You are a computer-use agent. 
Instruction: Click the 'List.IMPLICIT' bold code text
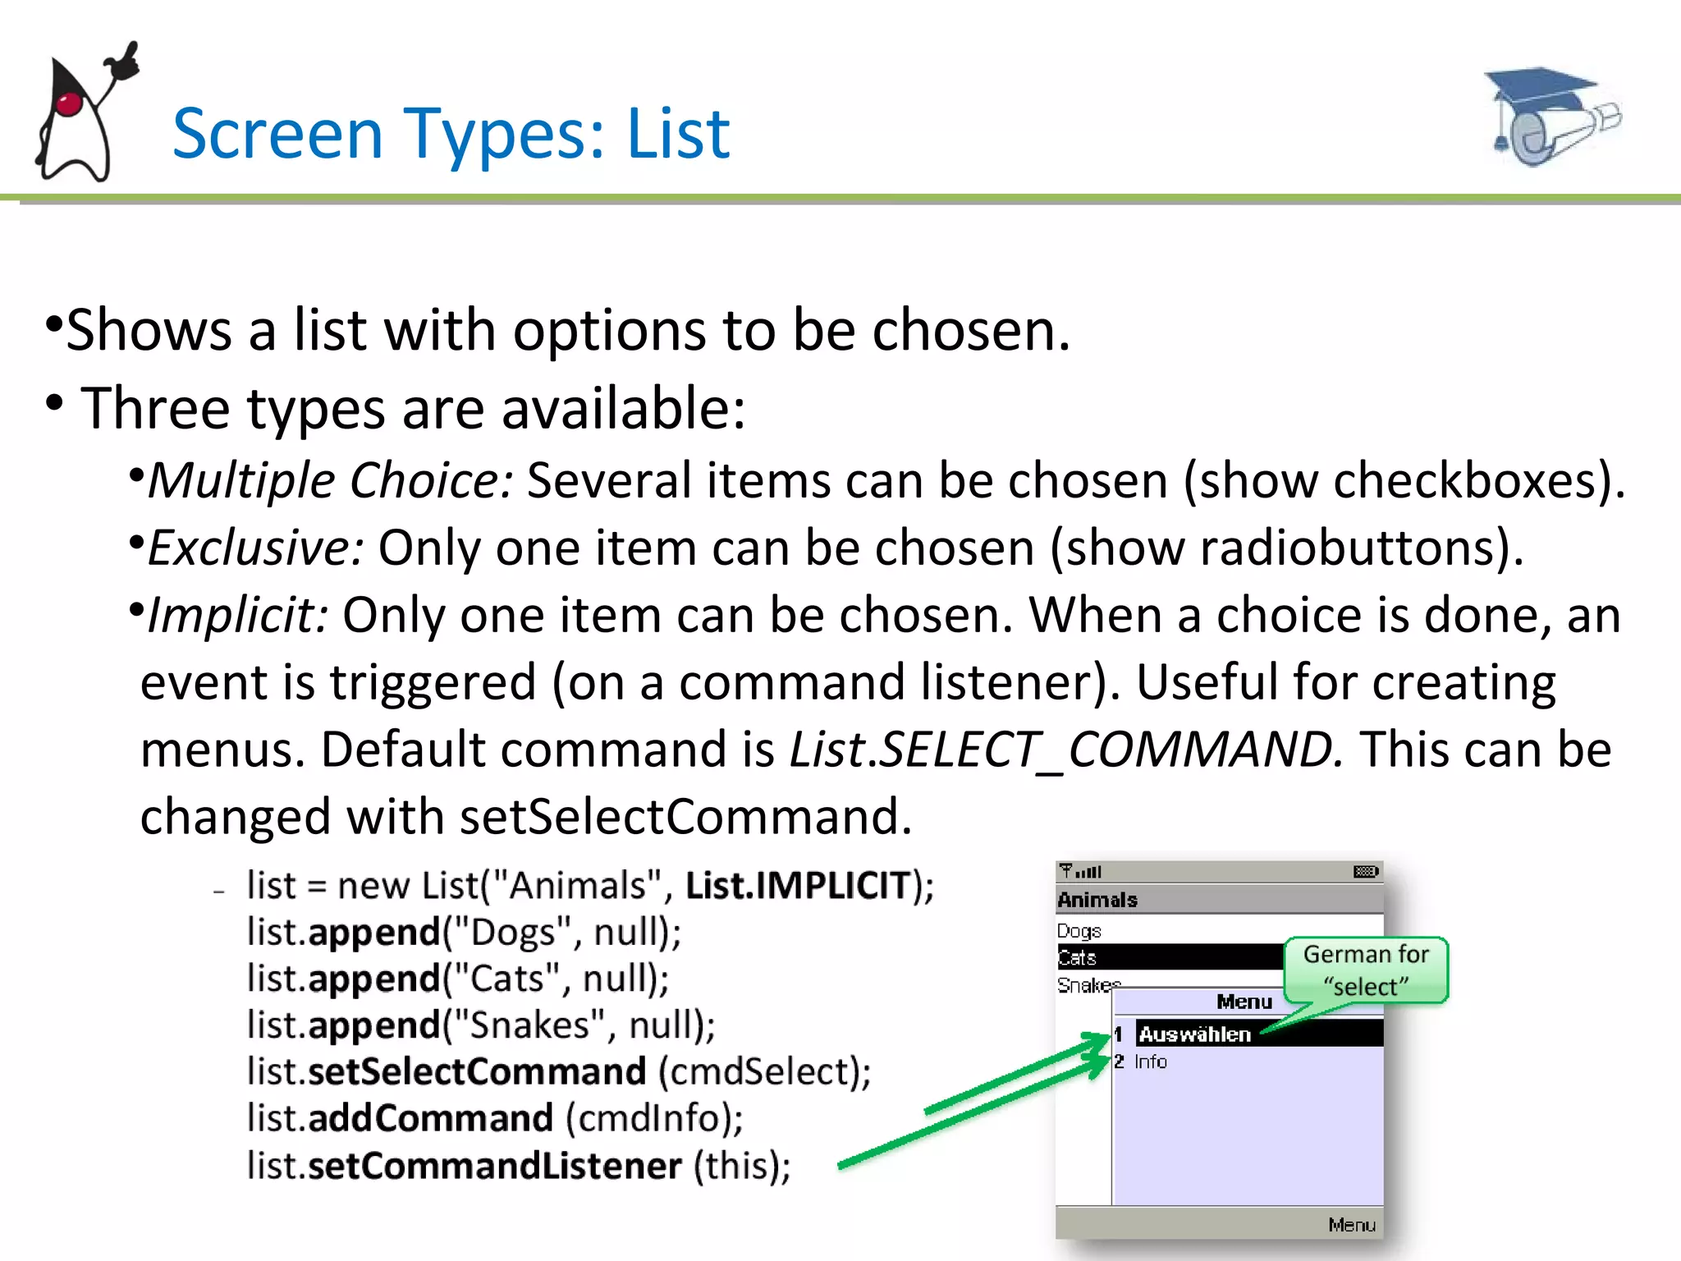pyautogui.click(x=799, y=885)
